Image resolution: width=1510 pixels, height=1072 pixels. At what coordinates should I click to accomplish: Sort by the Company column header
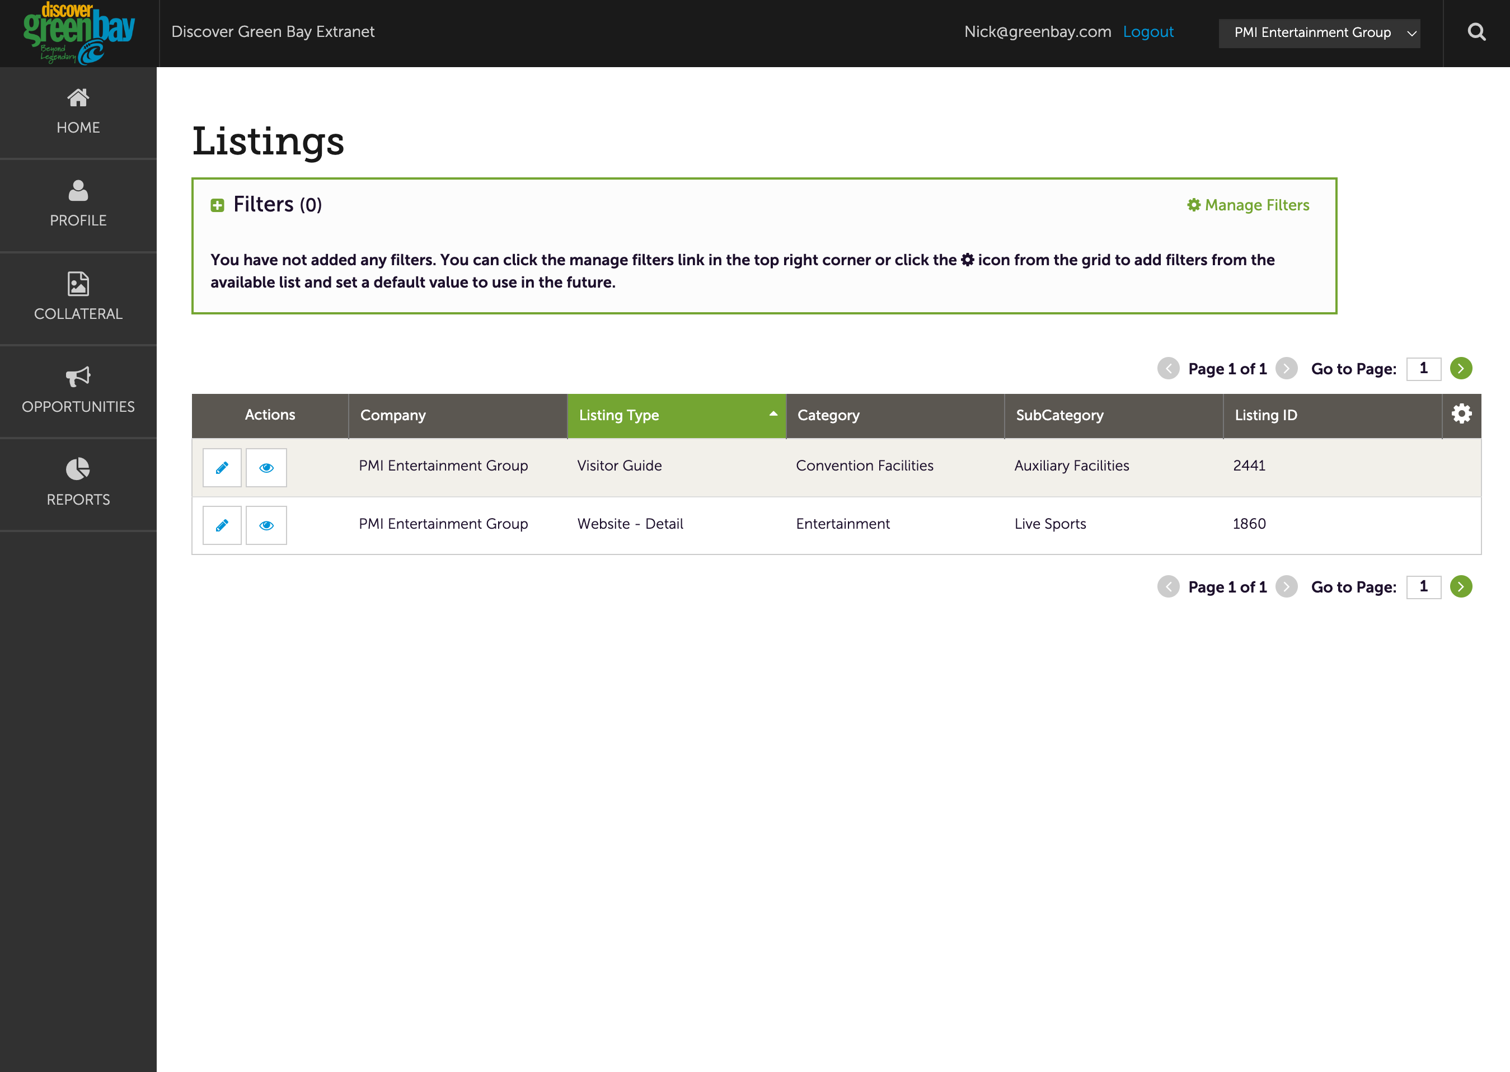(458, 415)
